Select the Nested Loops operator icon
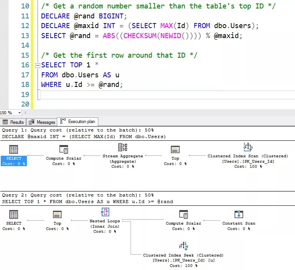Viewport: 295px width, 270px height. [x=105, y=212]
